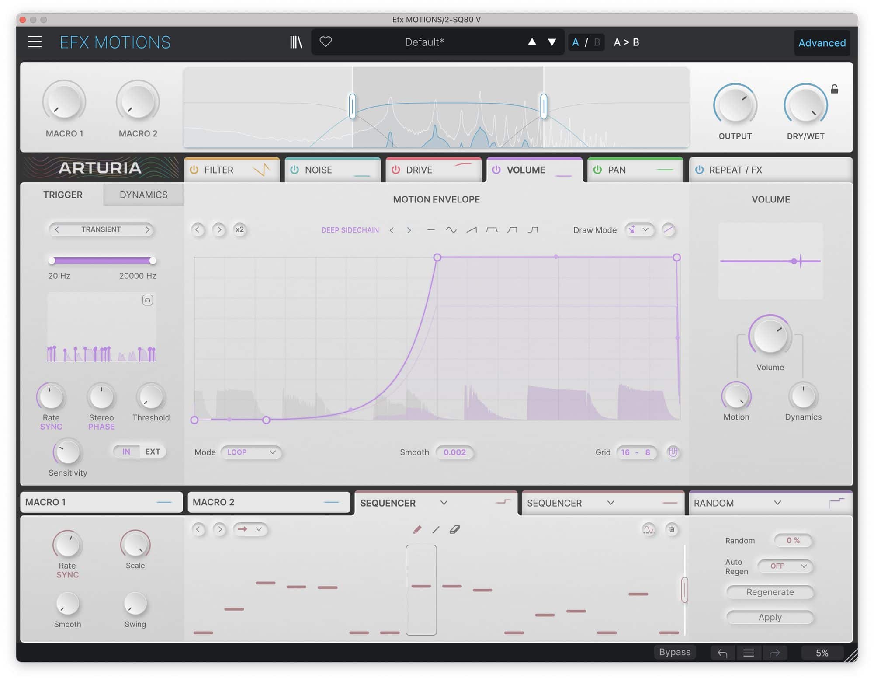Open the preset library browser icon
Viewport: 874px width, 681px height.
click(x=296, y=42)
